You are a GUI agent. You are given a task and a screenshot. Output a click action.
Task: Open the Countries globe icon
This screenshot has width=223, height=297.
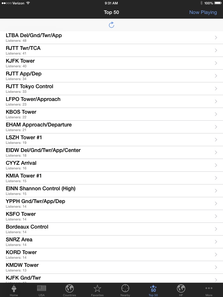click(69, 288)
